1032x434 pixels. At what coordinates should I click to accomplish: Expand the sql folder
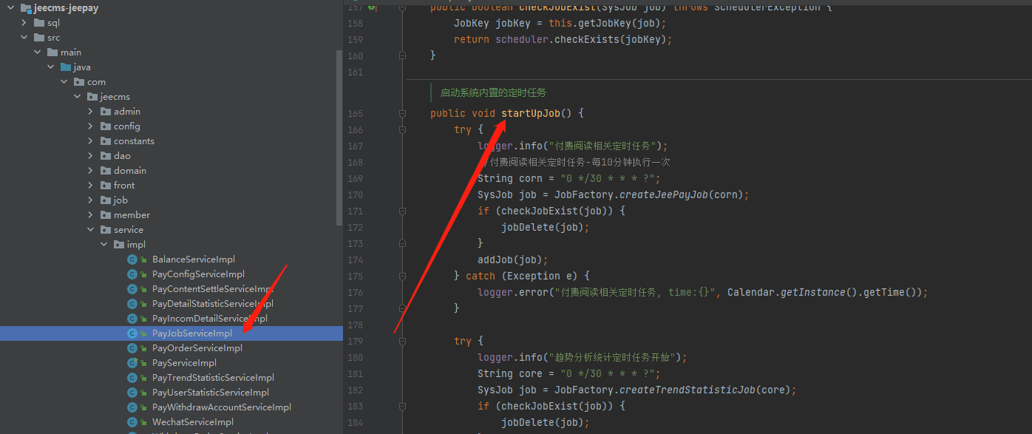click(x=24, y=23)
